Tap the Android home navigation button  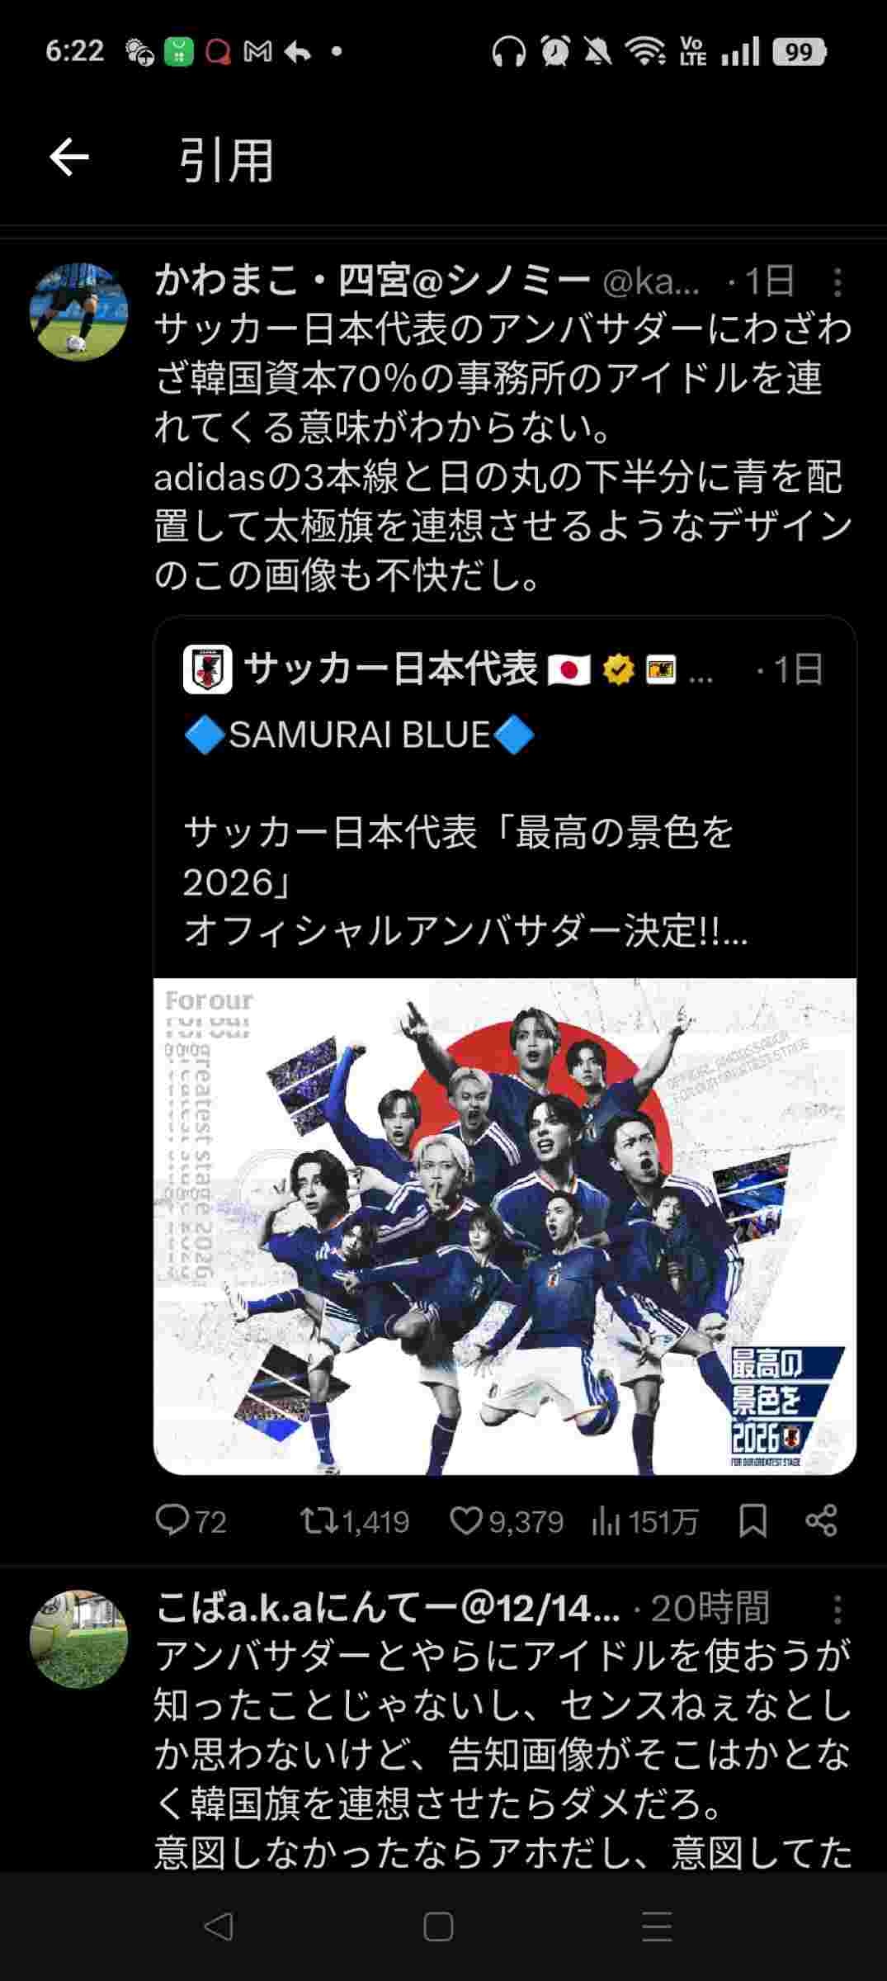438,1927
